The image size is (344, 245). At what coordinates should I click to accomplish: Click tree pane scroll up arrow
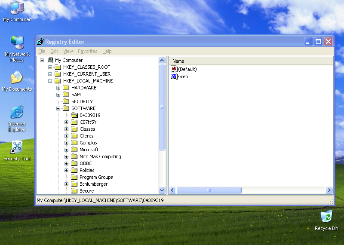coord(162,60)
